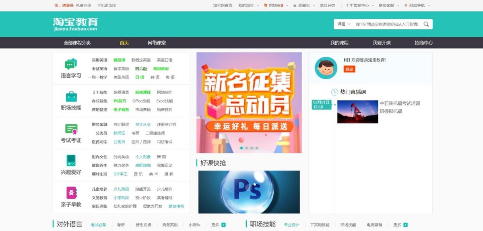This screenshot has height=231, width=483.
Task: Open the 兴趣爱好 game console icon
Action: pos(71,161)
